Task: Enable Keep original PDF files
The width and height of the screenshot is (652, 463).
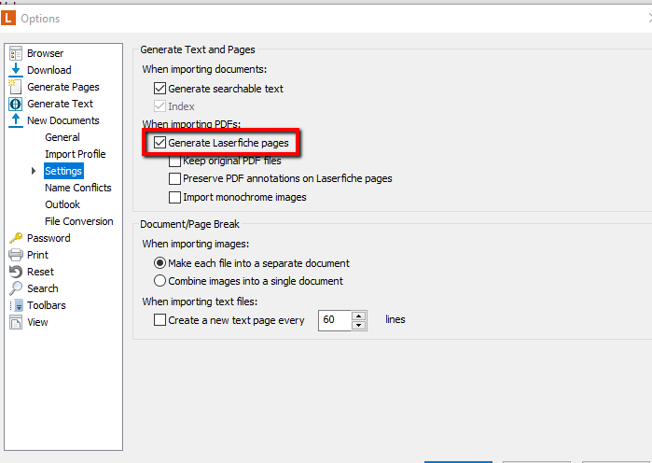Action: [x=174, y=161]
